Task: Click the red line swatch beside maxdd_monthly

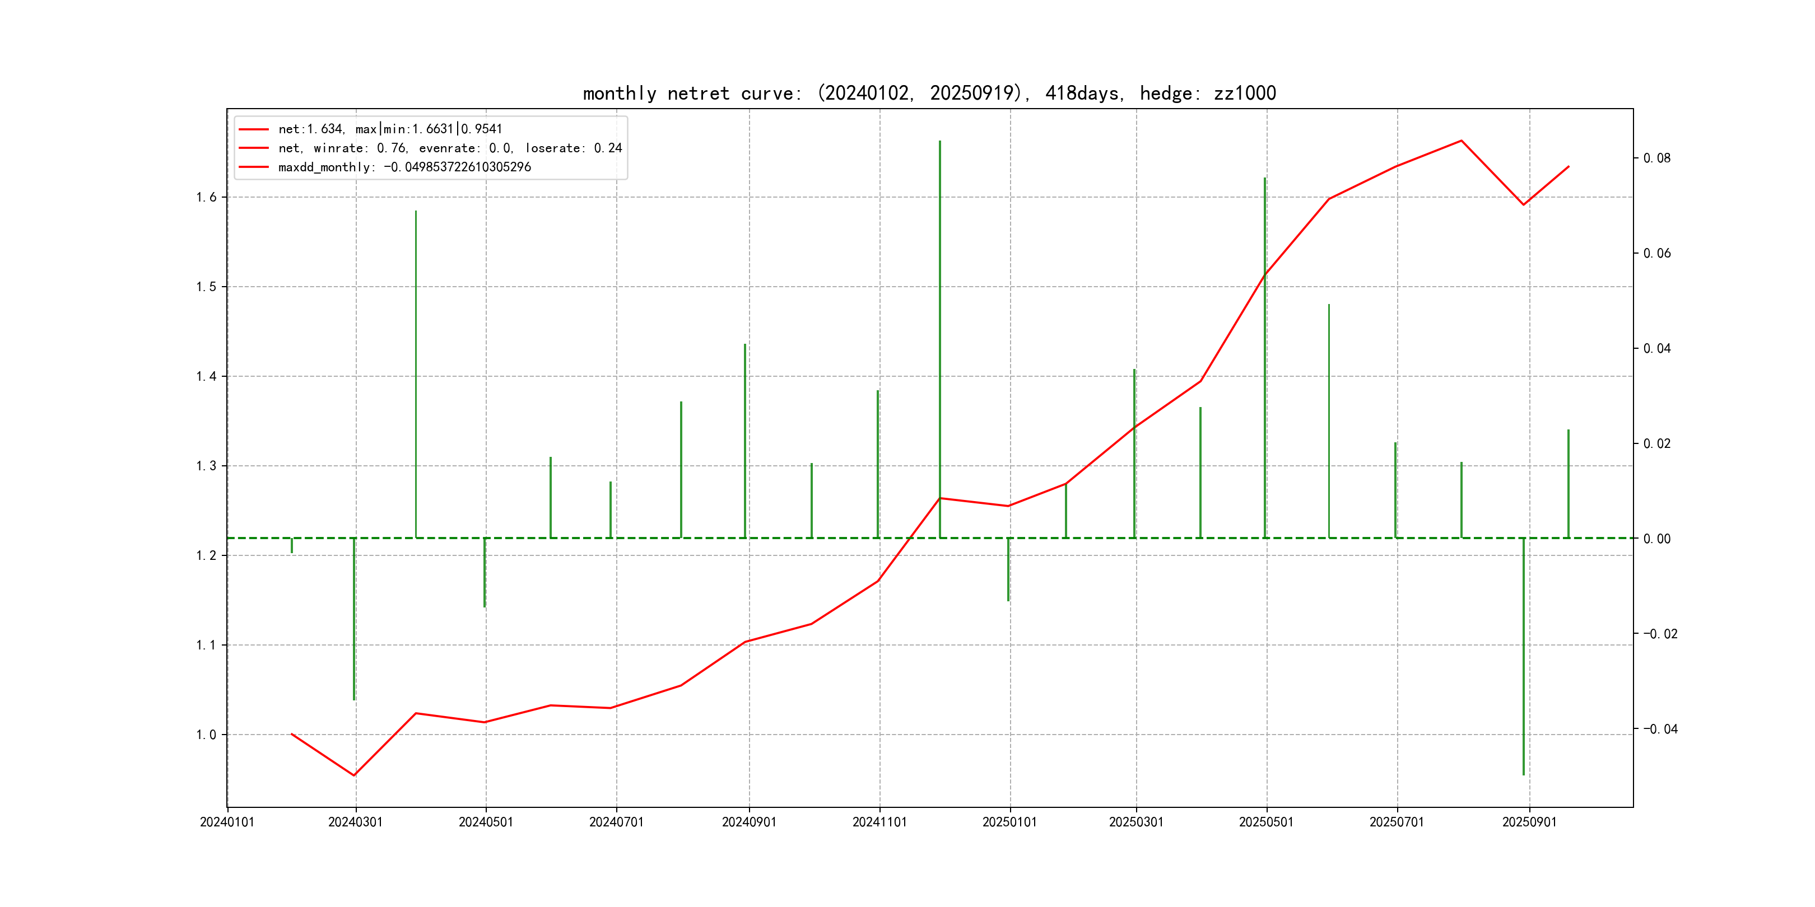Action: click(254, 167)
